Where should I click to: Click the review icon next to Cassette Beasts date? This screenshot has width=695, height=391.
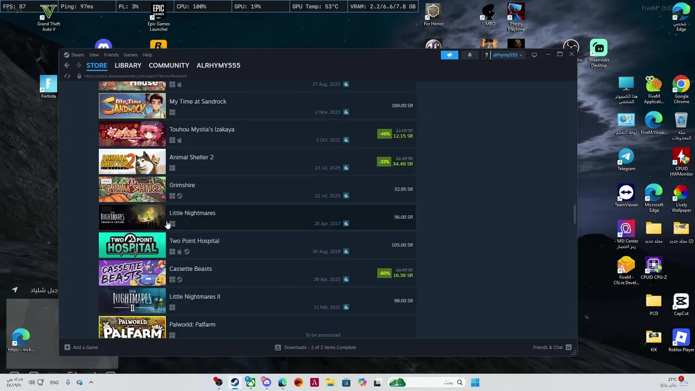click(x=346, y=279)
